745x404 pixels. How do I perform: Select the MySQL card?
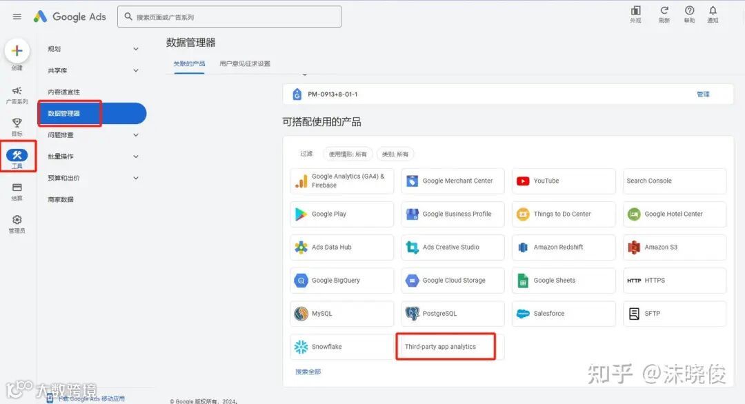point(342,314)
